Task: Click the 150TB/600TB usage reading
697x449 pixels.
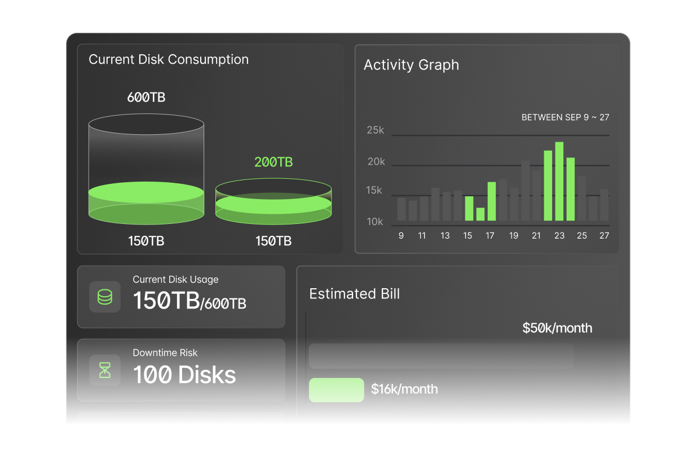Action: [190, 303]
